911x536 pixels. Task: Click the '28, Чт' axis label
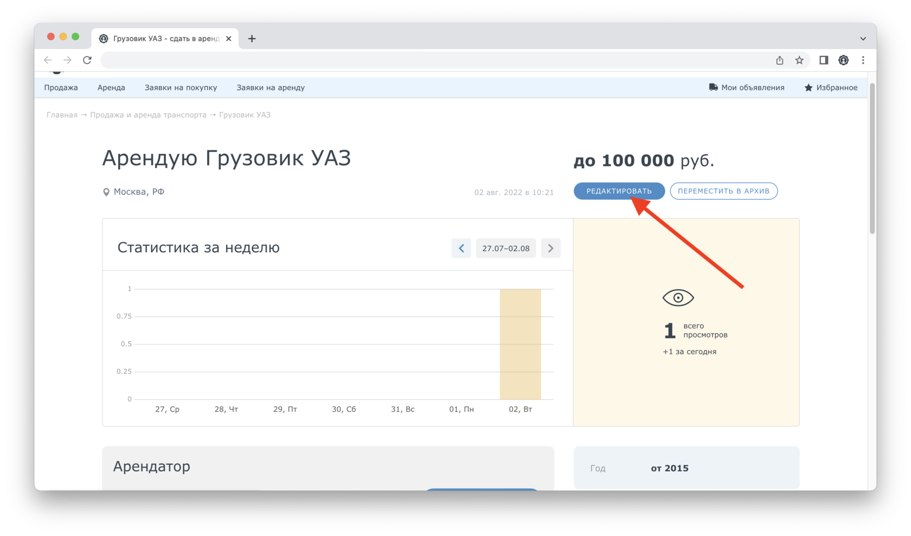(x=226, y=410)
